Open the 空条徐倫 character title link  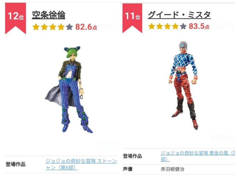click(x=49, y=15)
